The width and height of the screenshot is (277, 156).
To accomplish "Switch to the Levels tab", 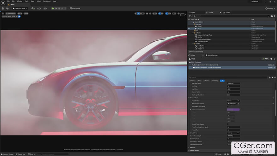I will point(226,13).
